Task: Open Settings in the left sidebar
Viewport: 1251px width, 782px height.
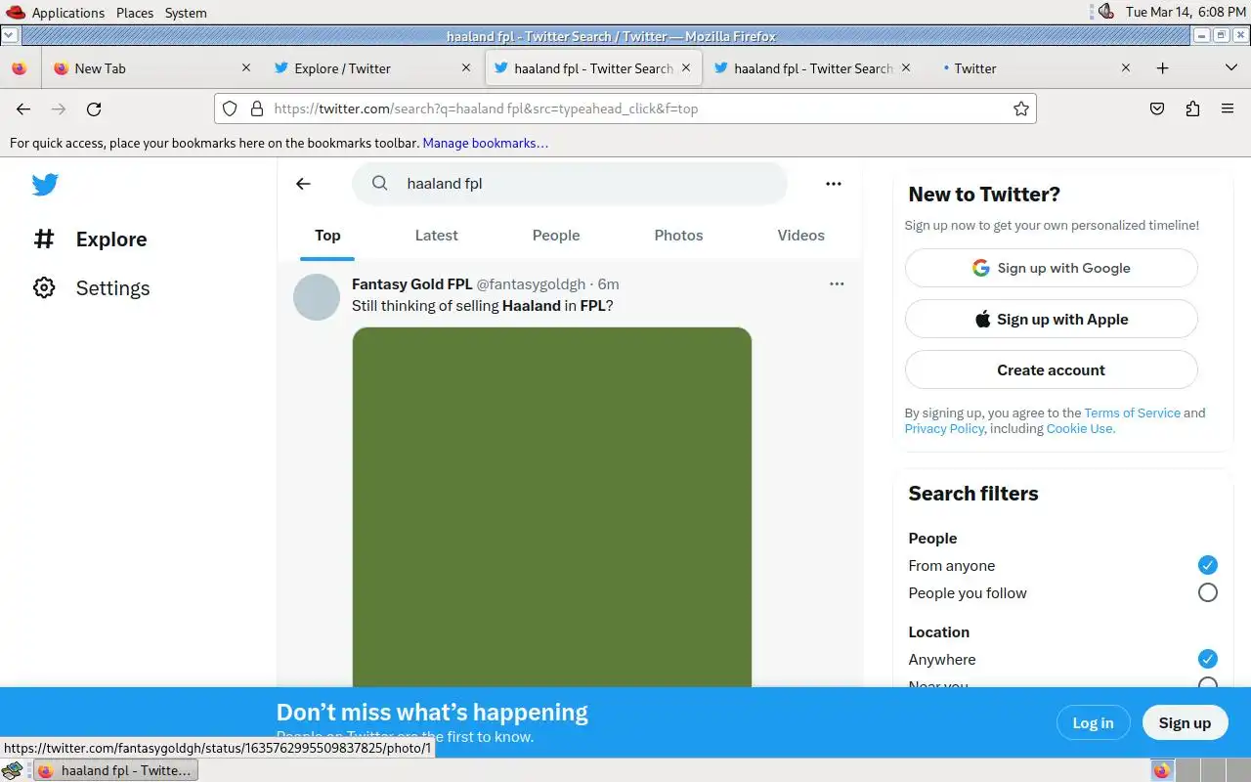Action: (92, 288)
